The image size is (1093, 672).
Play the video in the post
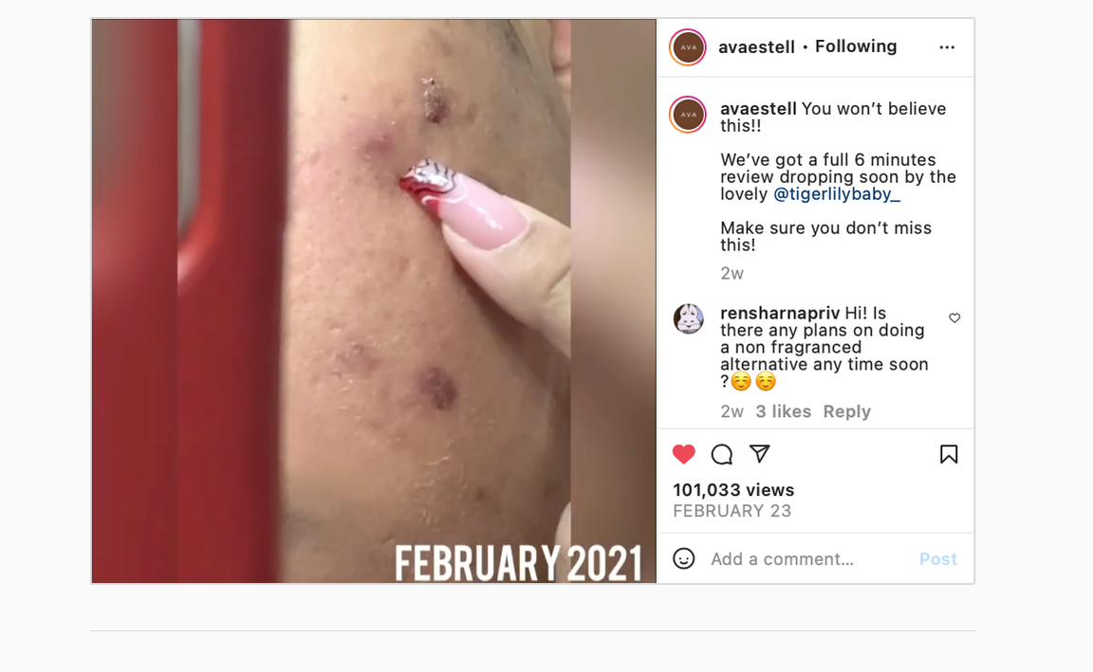(374, 300)
